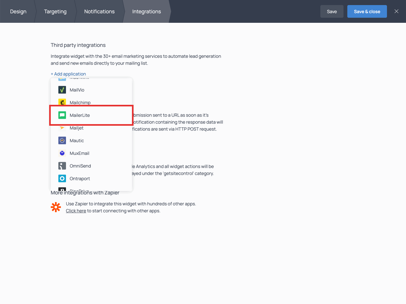Click the orange Zapier logo

[x=56, y=207]
